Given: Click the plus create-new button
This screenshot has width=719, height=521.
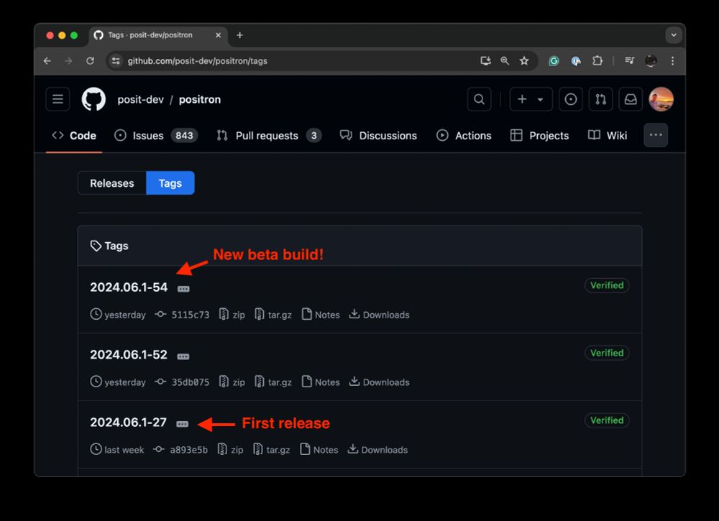Looking at the screenshot, I should pyautogui.click(x=522, y=99).
